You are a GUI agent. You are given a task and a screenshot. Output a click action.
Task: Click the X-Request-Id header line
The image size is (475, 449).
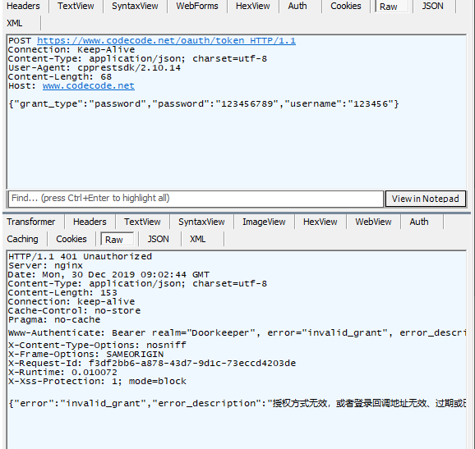click(152, 364)
